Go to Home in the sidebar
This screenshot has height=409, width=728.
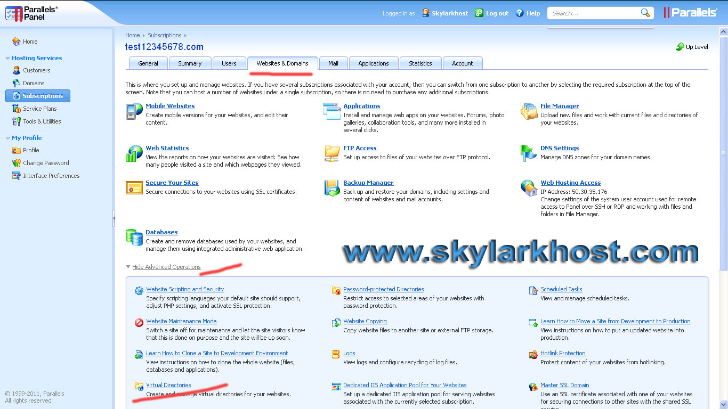coord(30,42)
